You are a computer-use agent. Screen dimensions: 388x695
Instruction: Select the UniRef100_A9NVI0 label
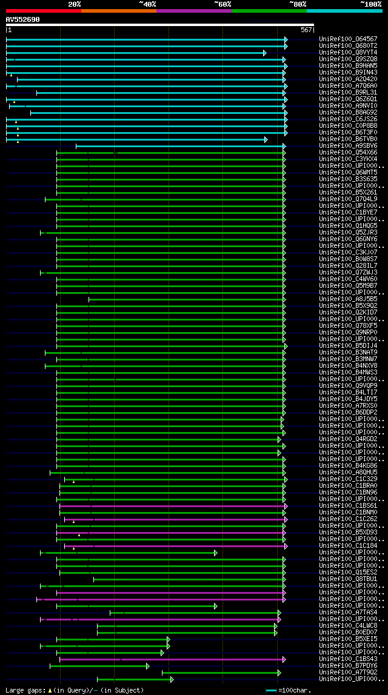(x=348, y=105)
